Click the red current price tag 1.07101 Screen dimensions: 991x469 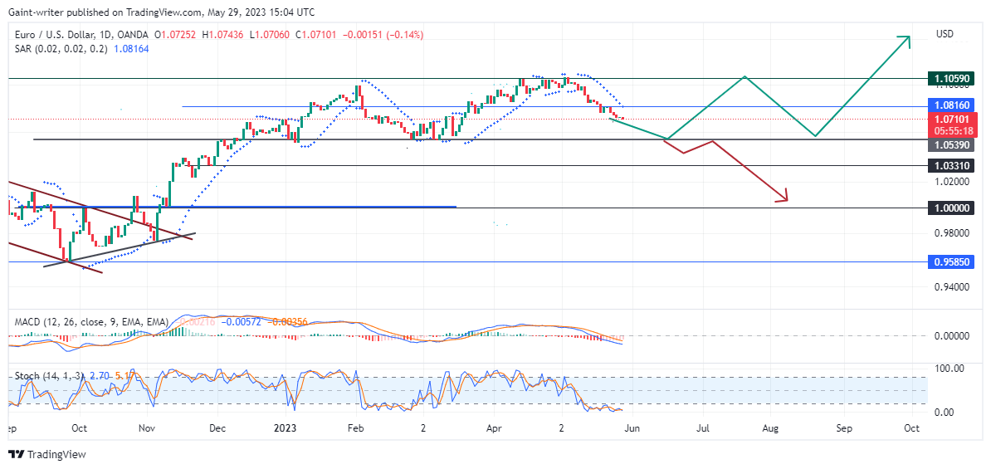(952, 118)
